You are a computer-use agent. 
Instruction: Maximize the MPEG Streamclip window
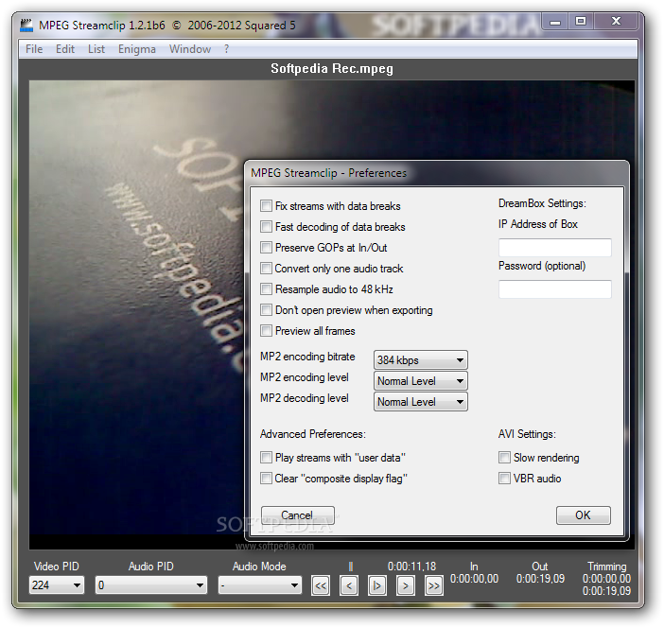(x=581, y=22)
